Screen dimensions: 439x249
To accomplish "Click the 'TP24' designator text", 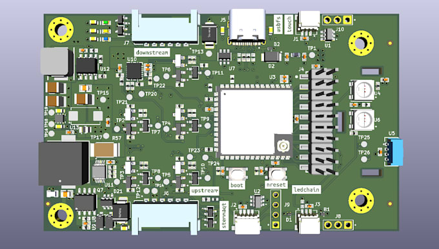I will point(214,164).
